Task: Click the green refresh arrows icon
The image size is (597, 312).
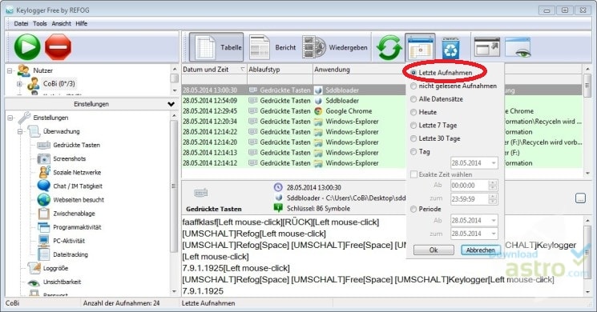Action: point(389,47)
